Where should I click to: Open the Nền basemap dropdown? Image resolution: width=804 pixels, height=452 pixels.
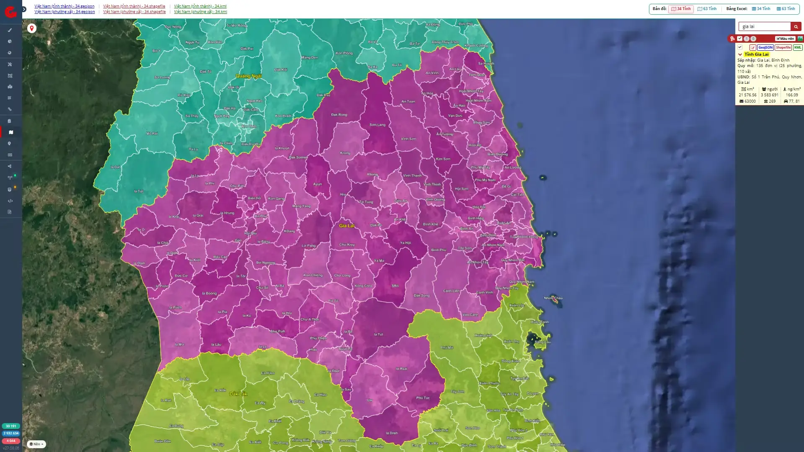[36, 444]
